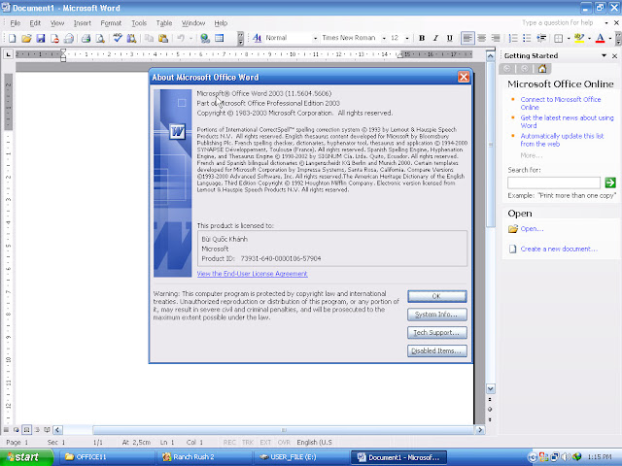Click the Copy toolbar icon
The height and width of the screenshot is (466, 622).
149,38
